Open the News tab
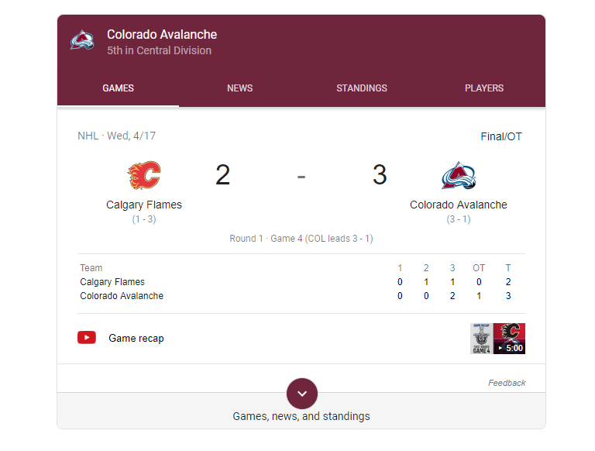Viewport: 595px width, 451px height. click(240, 88)
